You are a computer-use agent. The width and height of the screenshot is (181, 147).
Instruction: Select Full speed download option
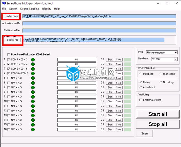pos(141,74)
